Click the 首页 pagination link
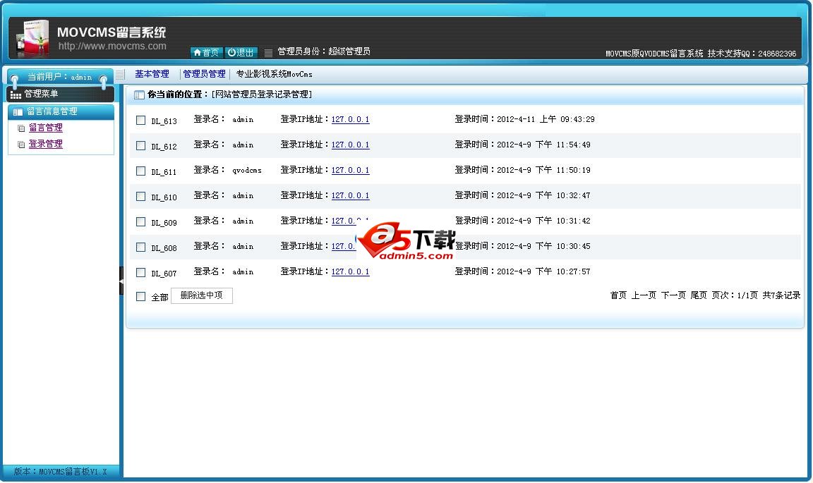 (x=618, y=295)
